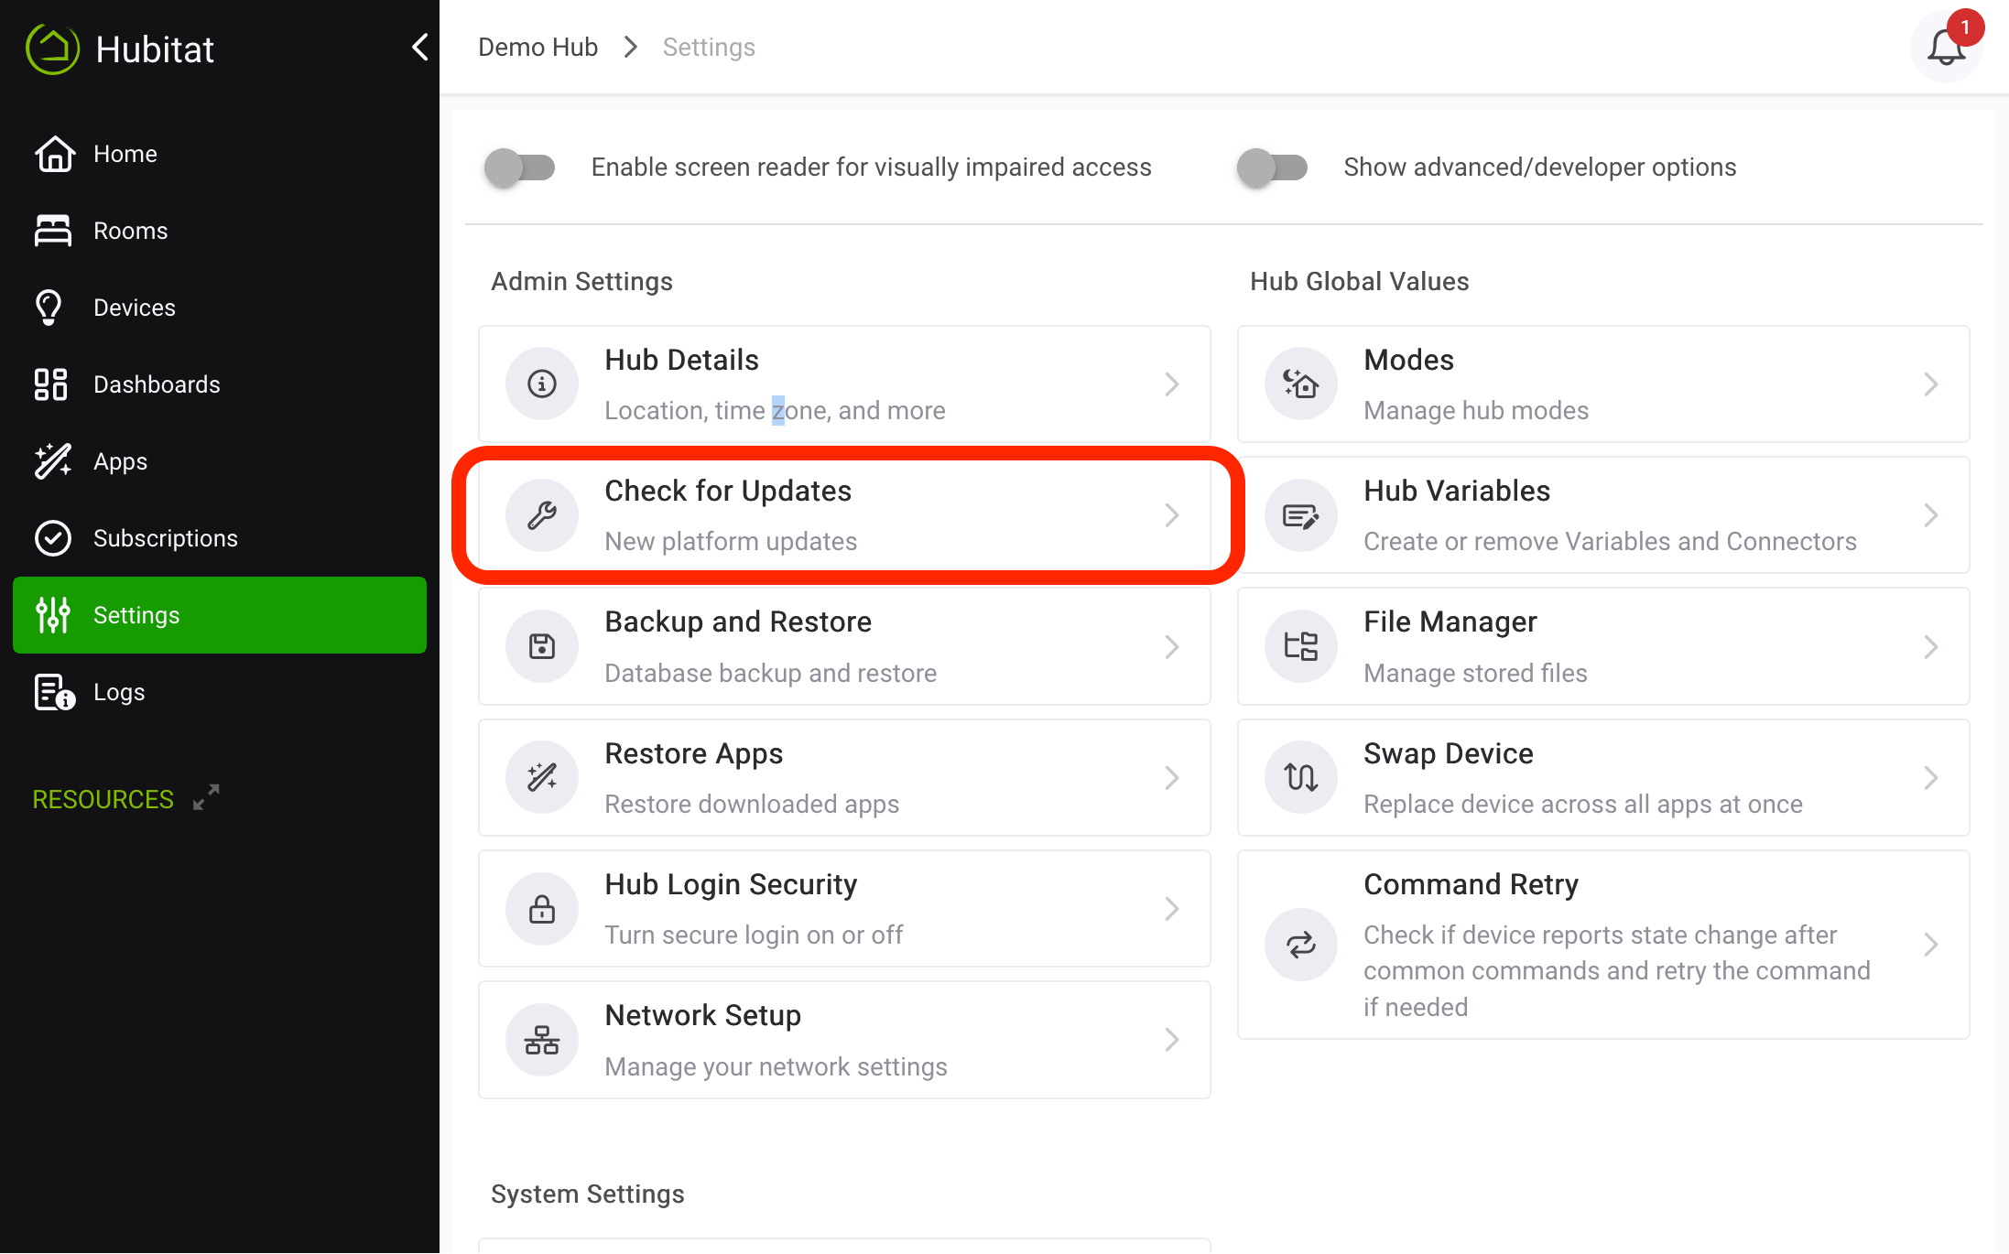Click the Hub Details info icon

[x=542, y=384]
